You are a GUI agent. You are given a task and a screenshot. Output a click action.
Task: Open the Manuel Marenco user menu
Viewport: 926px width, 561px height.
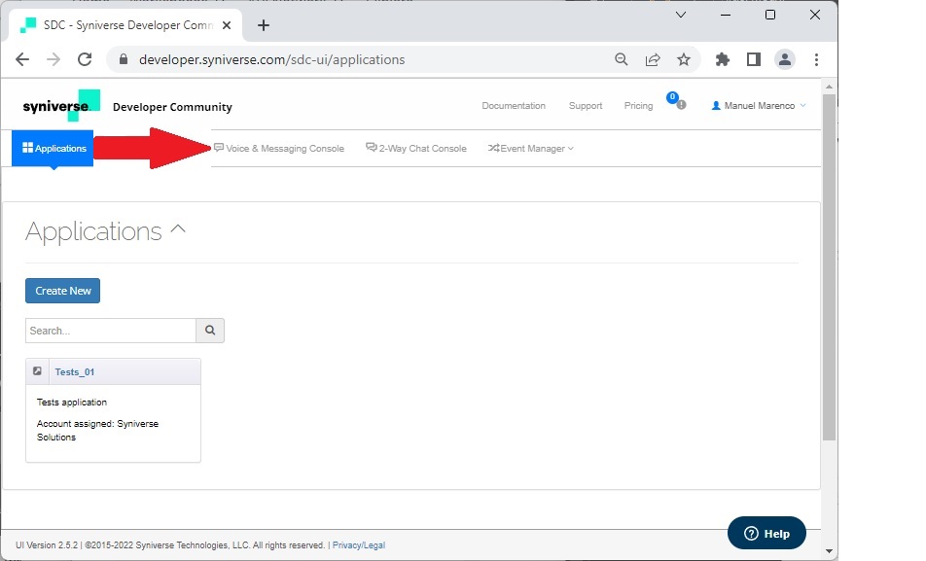759,106
